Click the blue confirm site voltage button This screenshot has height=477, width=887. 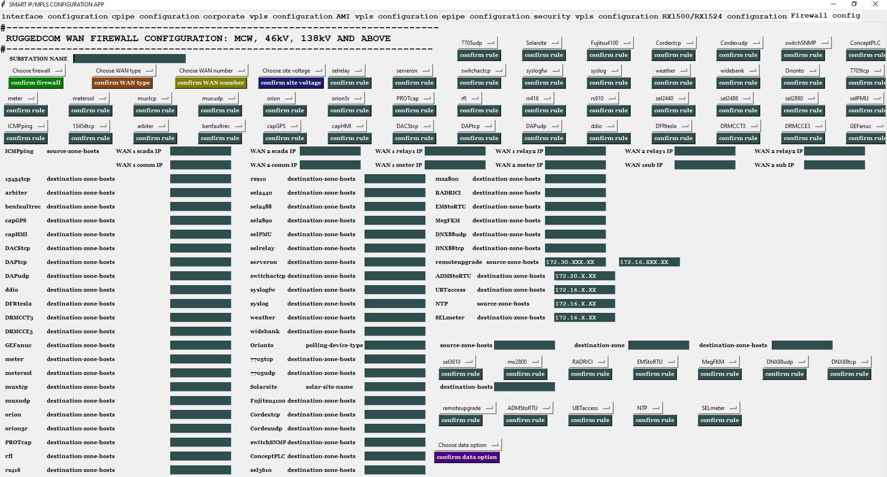291,83
